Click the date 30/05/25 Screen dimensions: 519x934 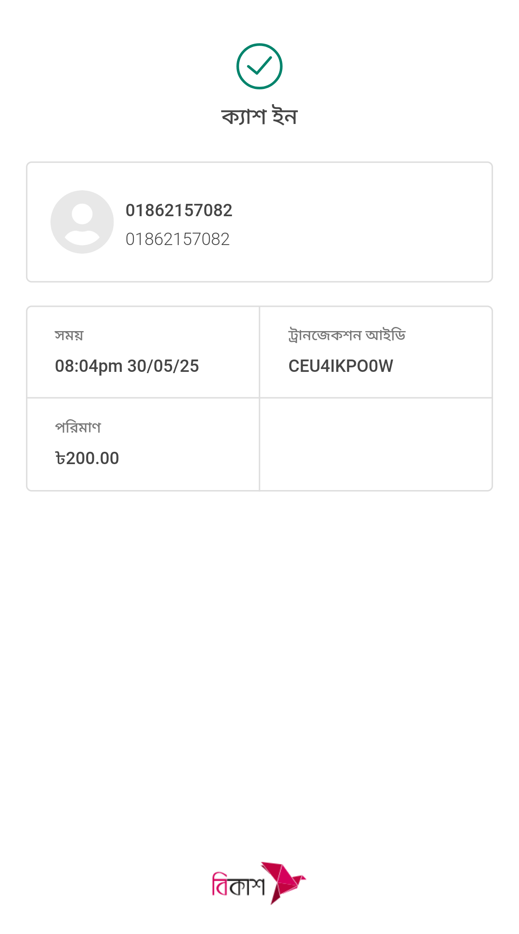tap(163, 366)
